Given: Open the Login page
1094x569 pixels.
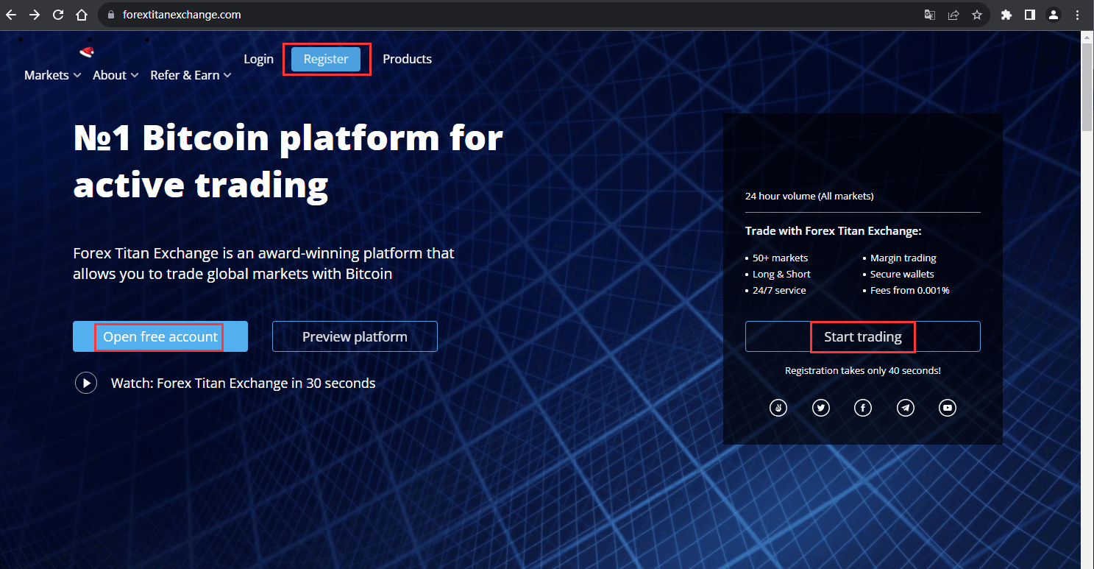Looking at the screenshot, I should (258, 59).
